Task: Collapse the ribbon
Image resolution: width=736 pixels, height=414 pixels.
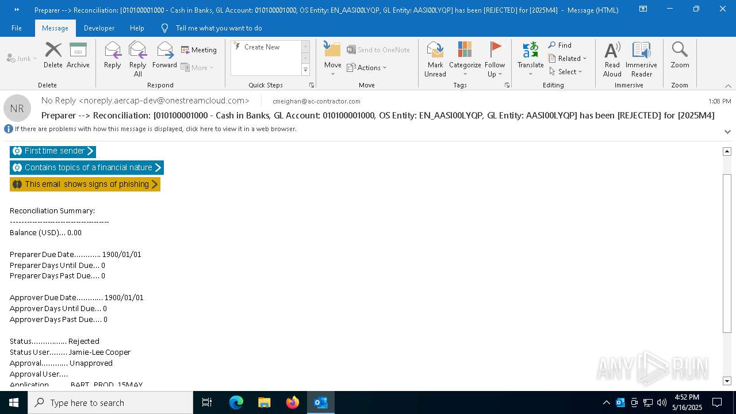Action: coord(728,86)
